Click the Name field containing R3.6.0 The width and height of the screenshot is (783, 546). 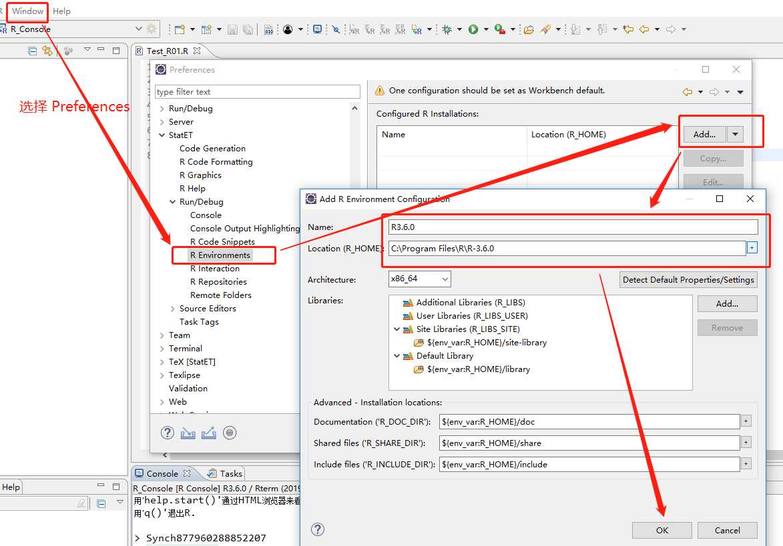coord(573,227)
